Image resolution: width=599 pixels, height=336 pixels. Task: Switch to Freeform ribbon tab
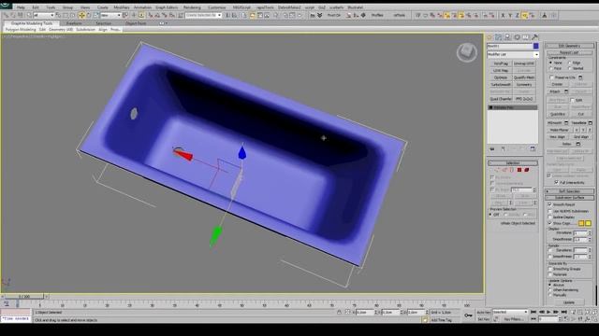point(74,23)
